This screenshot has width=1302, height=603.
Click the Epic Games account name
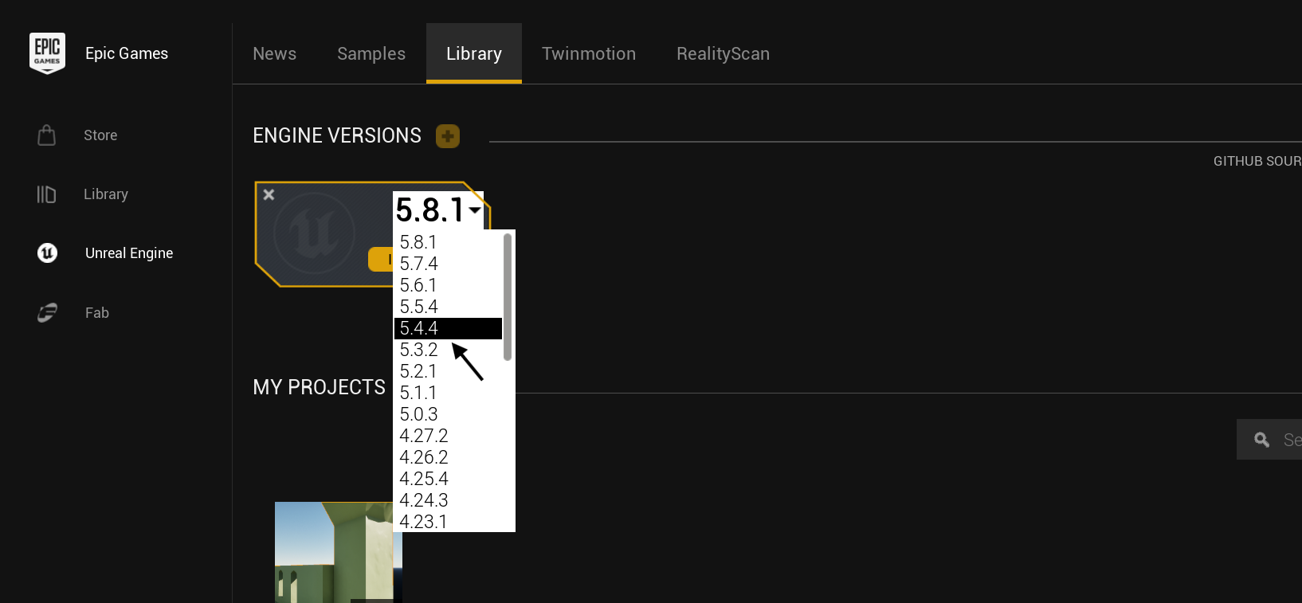127,53
